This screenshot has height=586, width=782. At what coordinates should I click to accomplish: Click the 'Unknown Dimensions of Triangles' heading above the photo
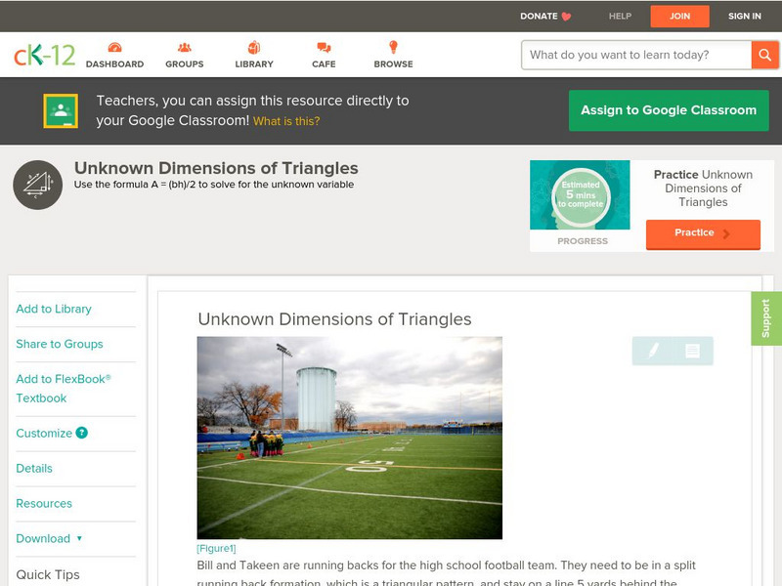[x=334, y=319]
